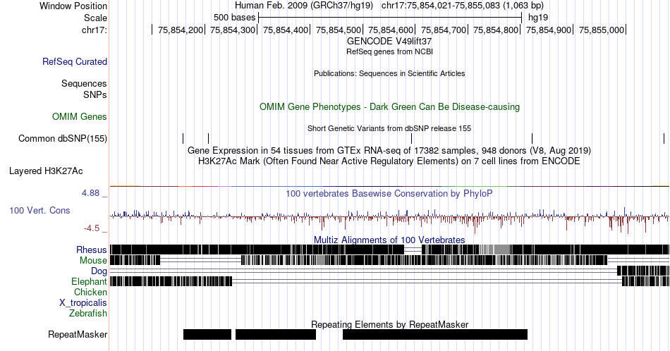Select the Zebrafish alignment label
Screen dimensions: 670x351
click(x=88, y=313)
